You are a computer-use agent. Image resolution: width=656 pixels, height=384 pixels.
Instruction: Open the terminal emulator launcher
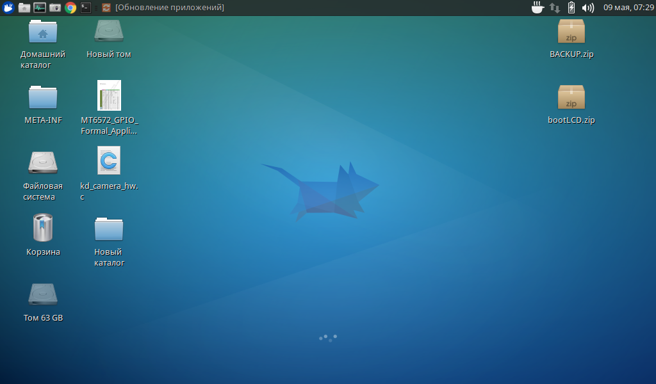click(86, 8)
